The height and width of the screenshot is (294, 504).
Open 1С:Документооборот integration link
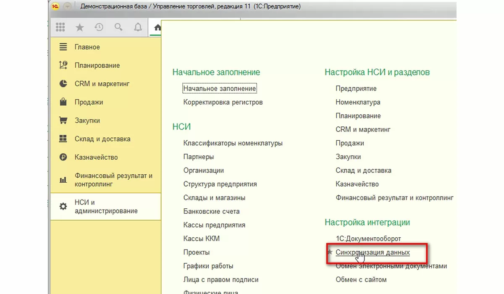[368, 239]
